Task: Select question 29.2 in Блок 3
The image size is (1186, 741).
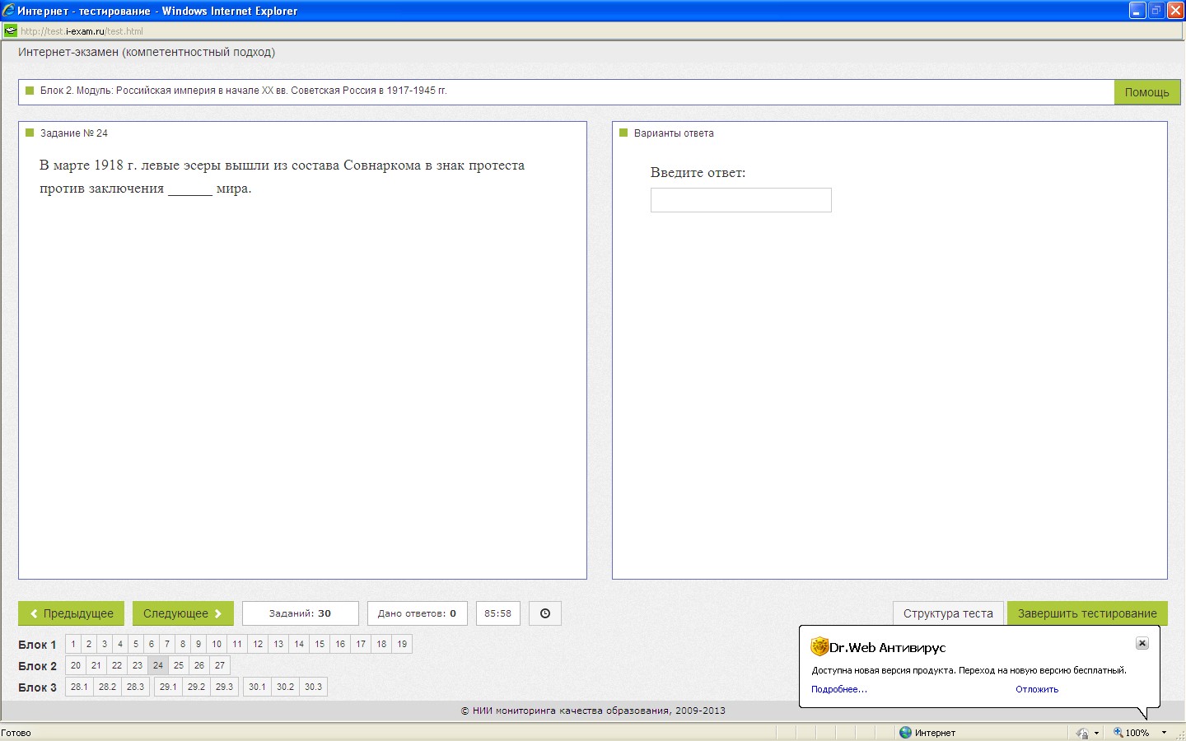Action: click(x=196, y=687)
